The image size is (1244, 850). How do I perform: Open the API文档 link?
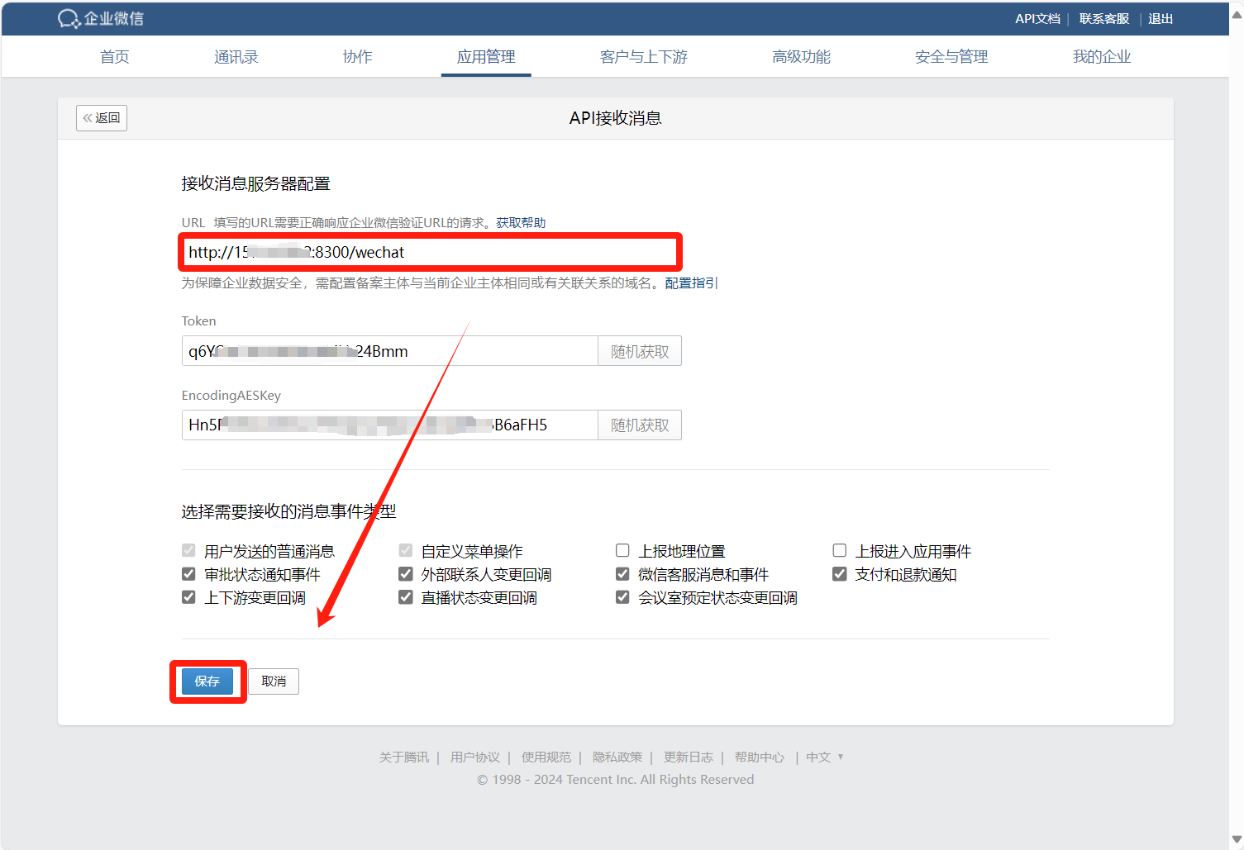coord(1037,18)
